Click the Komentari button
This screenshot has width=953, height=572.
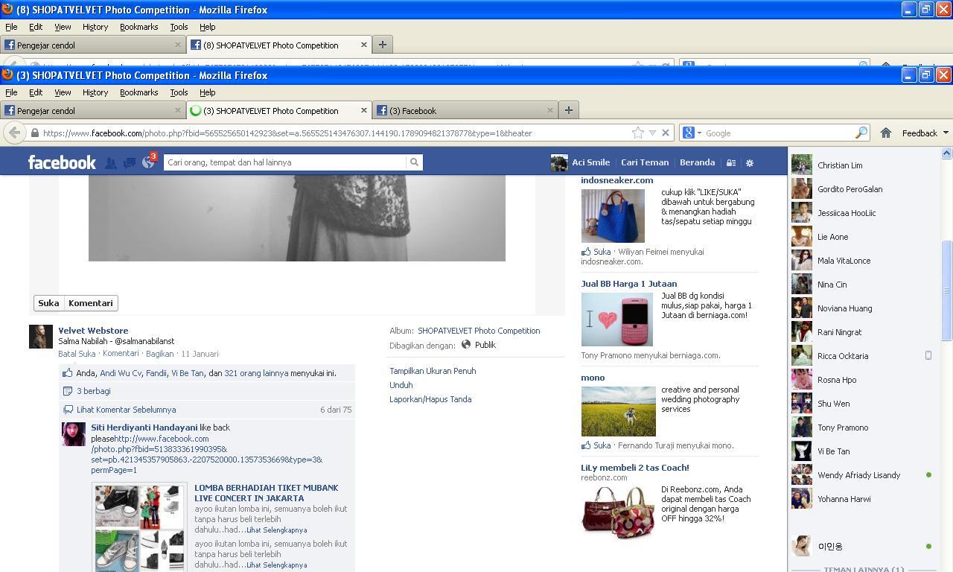click(91, 303)
